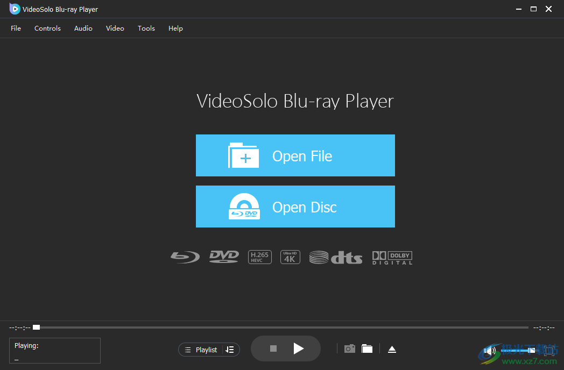The height and width of the screenshot is (370, 564).
Task: Maximize the player window
Action: [x=533, y=9]
